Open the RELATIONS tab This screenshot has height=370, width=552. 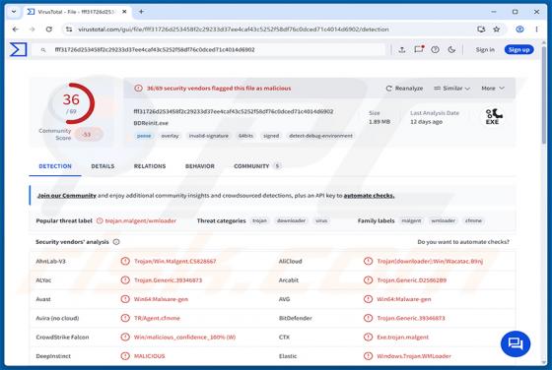click(150, 166)
